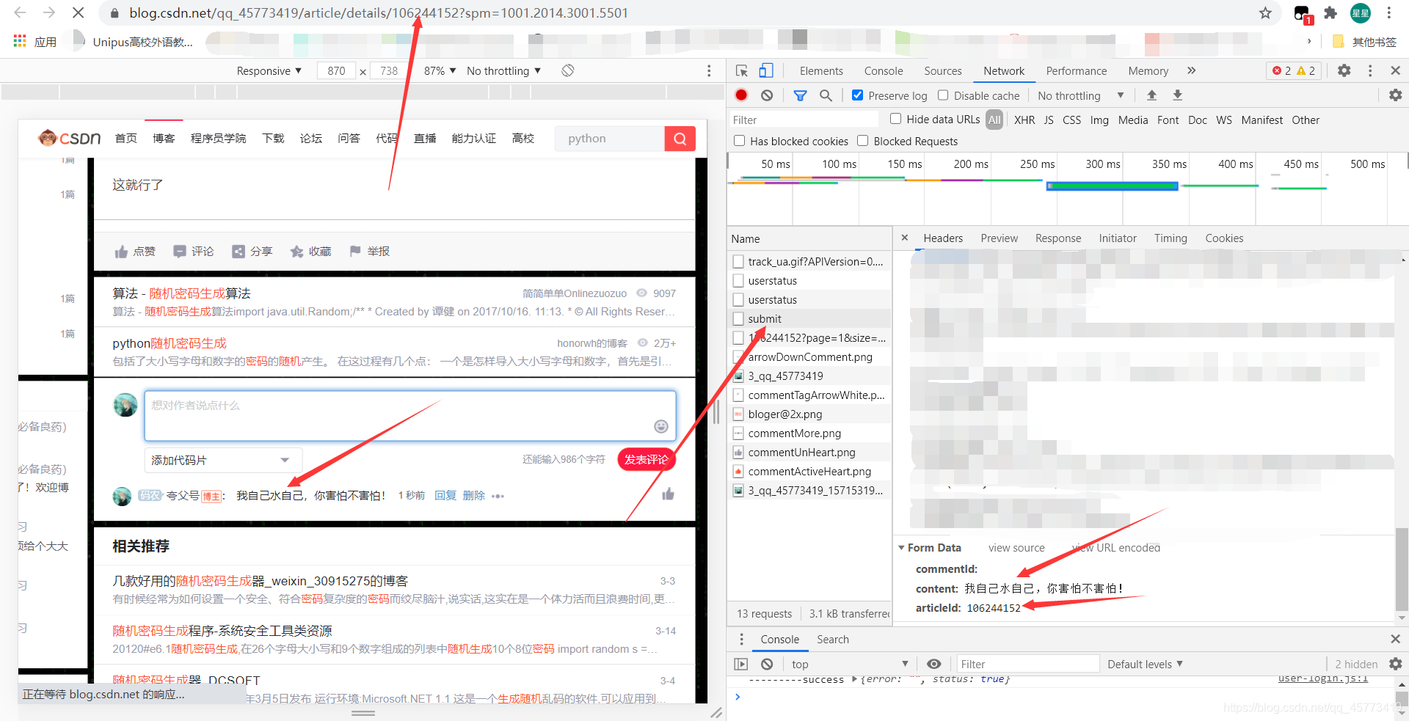Open device toolbar more options

click(709, 70)
